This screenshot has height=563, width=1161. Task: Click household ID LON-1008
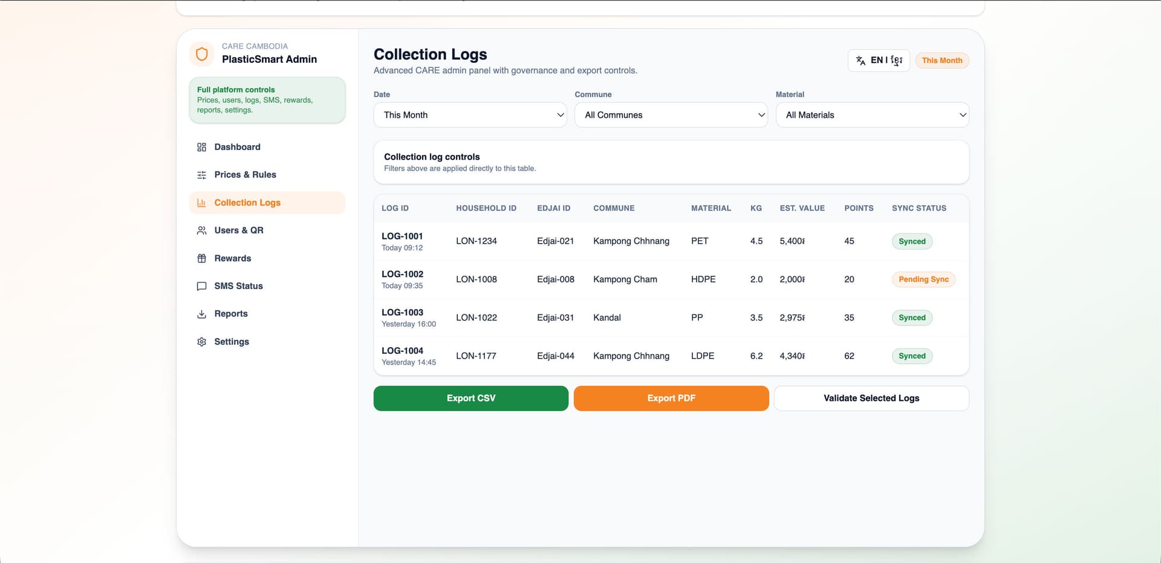pos(476,279)
